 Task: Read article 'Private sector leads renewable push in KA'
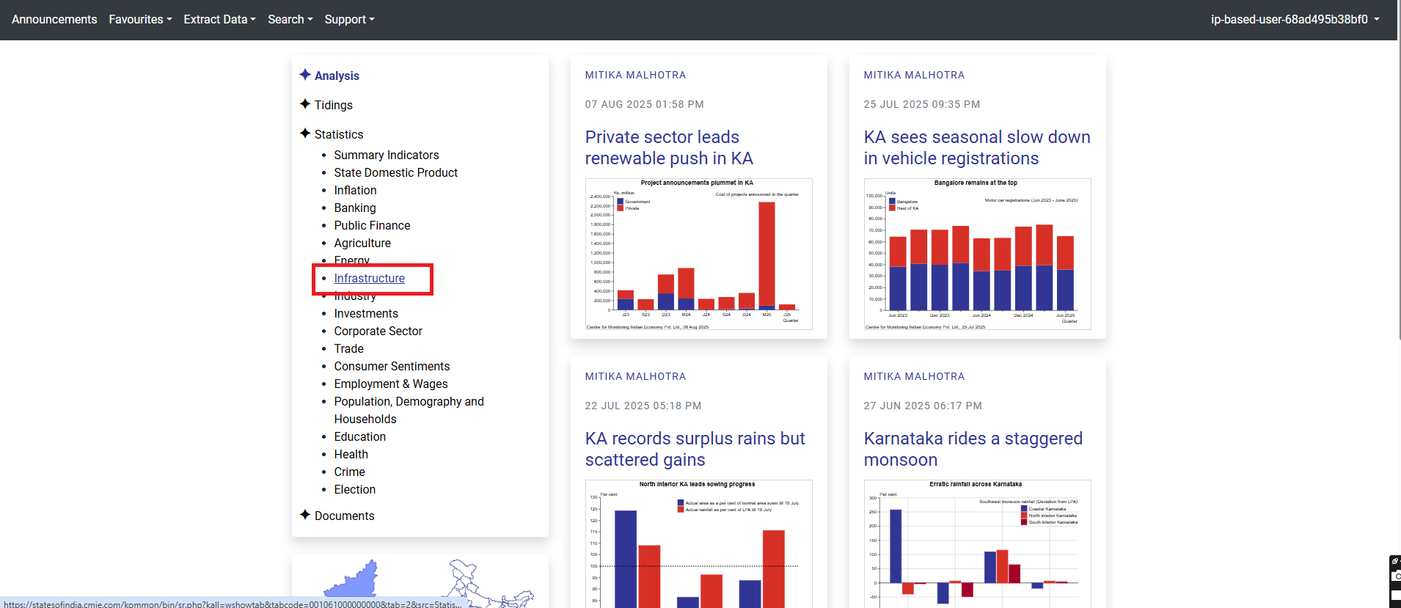[668, 147]
